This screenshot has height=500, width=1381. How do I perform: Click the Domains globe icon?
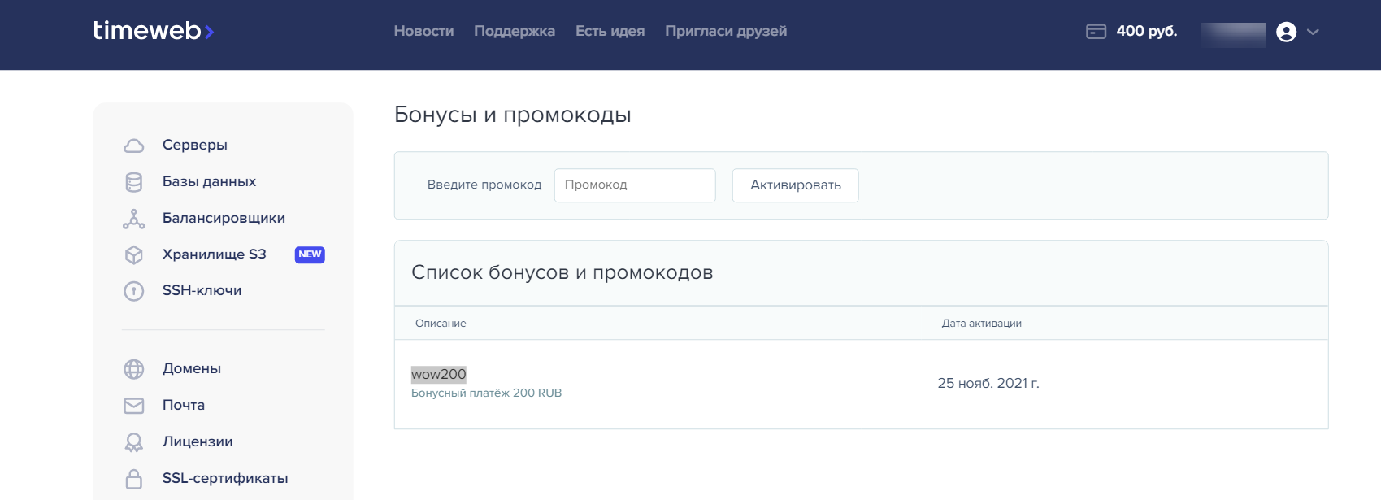coord(134,369)
